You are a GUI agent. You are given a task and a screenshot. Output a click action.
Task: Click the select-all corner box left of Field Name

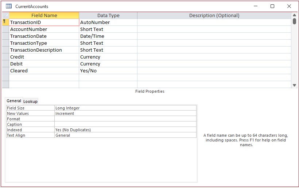tap(5, 15)
